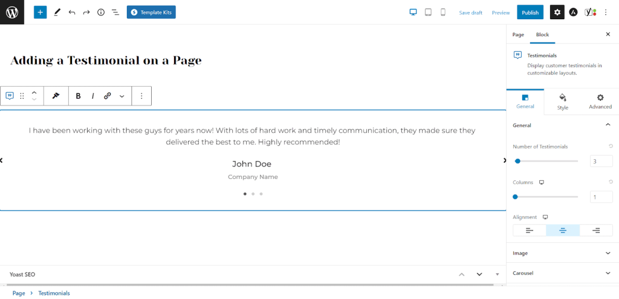Image resolution: width=619 pixels, height=299 pixels.
Task: Click the Publish button
Action: 530,13
